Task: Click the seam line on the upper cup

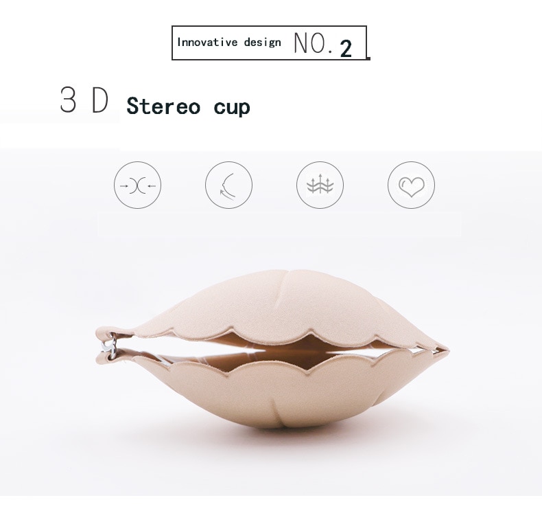Action: tap(285, 281)
